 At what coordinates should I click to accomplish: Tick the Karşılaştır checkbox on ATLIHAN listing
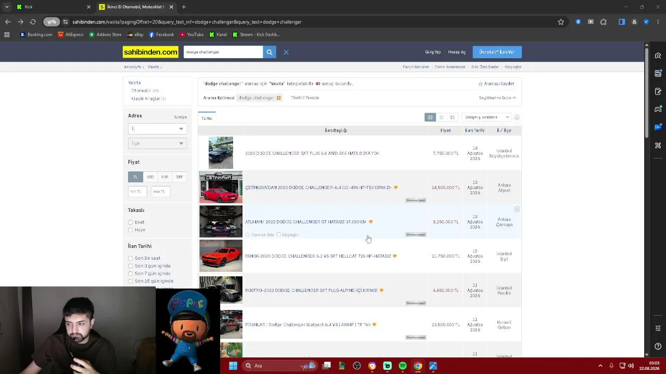tap(279, 235)
